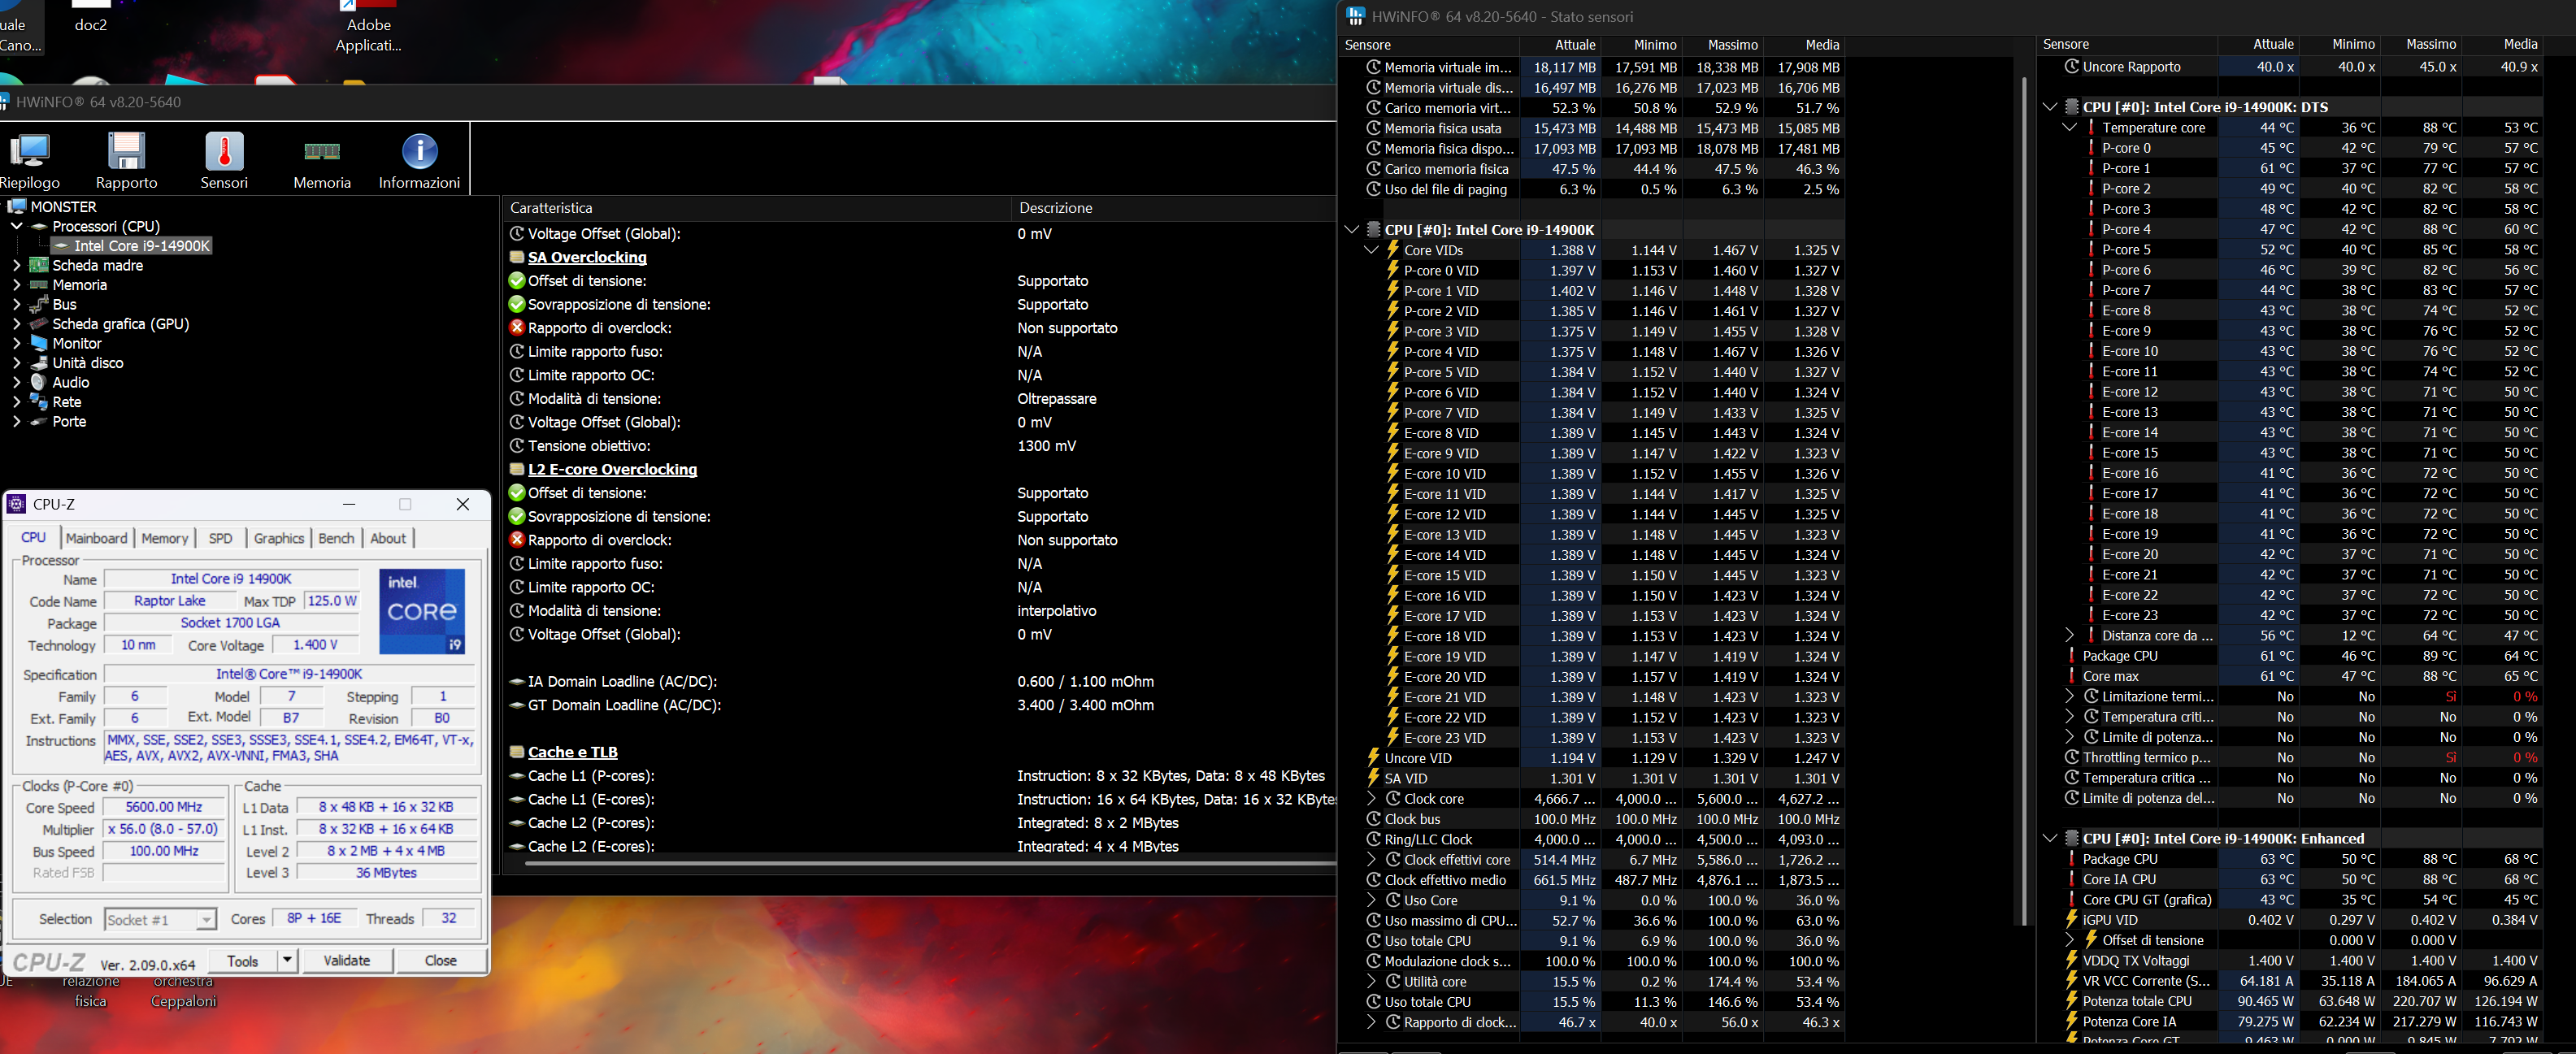Expand the Scheda grafica (GPU) node
This screenshot has height=1054, width=2576.
16,324
